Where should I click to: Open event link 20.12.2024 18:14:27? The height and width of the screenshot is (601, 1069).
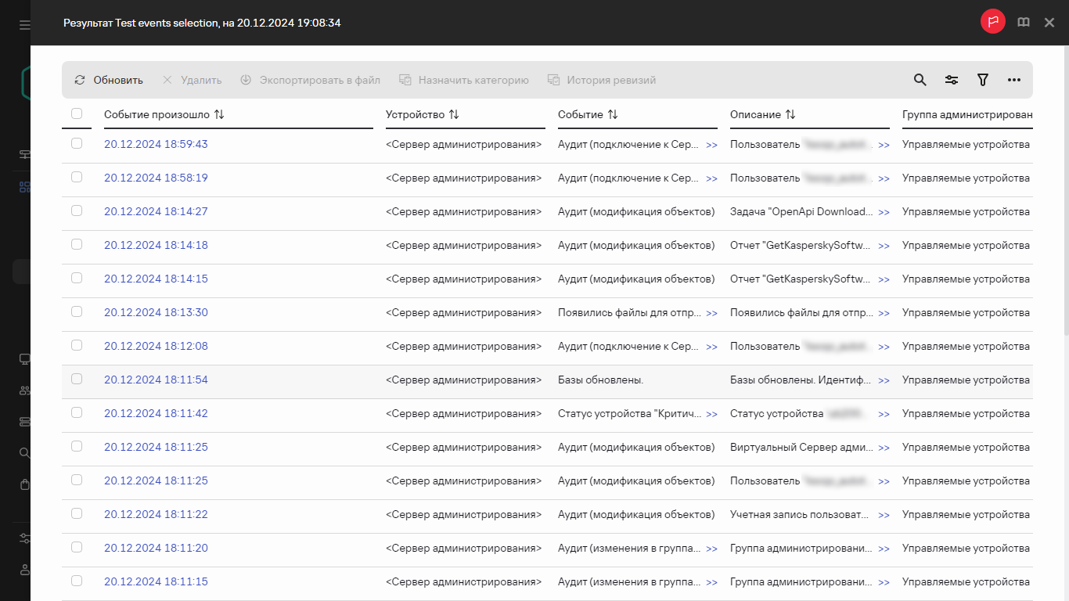tap(156, 211)
